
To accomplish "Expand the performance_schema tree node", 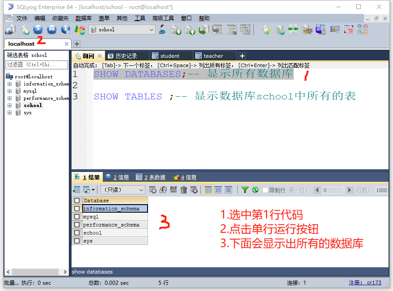I will click(x=9, y=98).
